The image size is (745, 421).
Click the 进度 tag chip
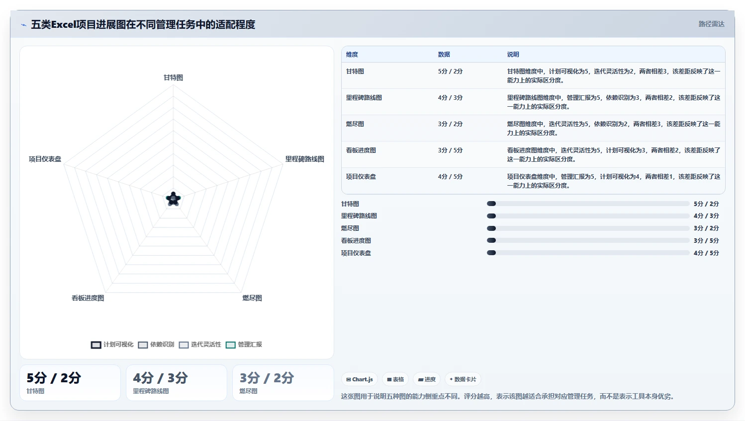click(x=427, y=379)
